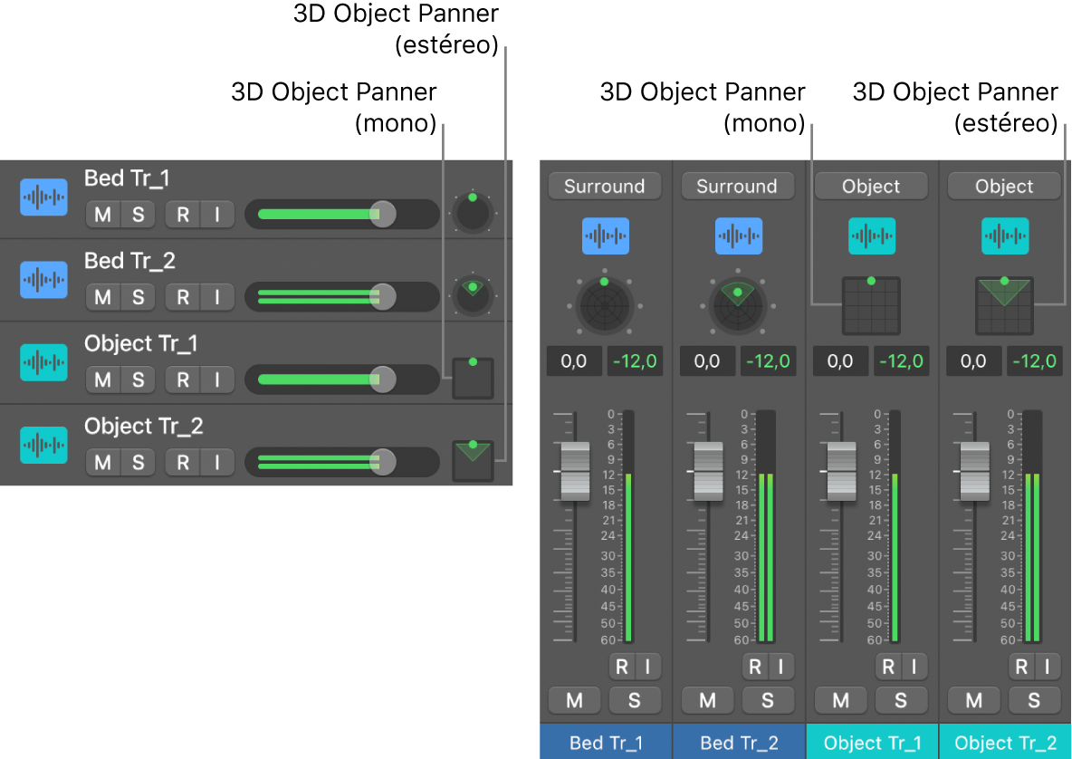Click the Object Tr_2 panner in the track header
Image resolution: width=1072 pixels, height=759 pixels.
472,462
